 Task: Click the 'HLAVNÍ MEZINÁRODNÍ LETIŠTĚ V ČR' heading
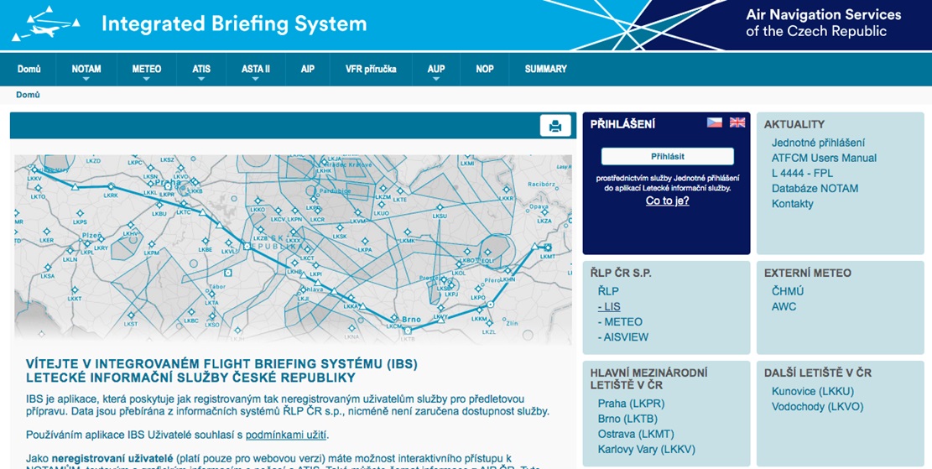pyautogui.click(x=649, y=379)
